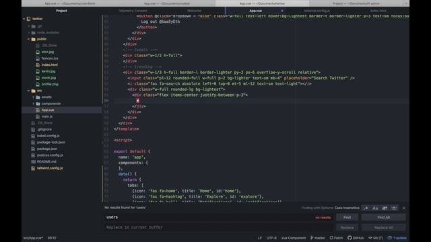Click the main.js file icon
The height and width of the screenshot is (242, 431).
pos(38,116)
